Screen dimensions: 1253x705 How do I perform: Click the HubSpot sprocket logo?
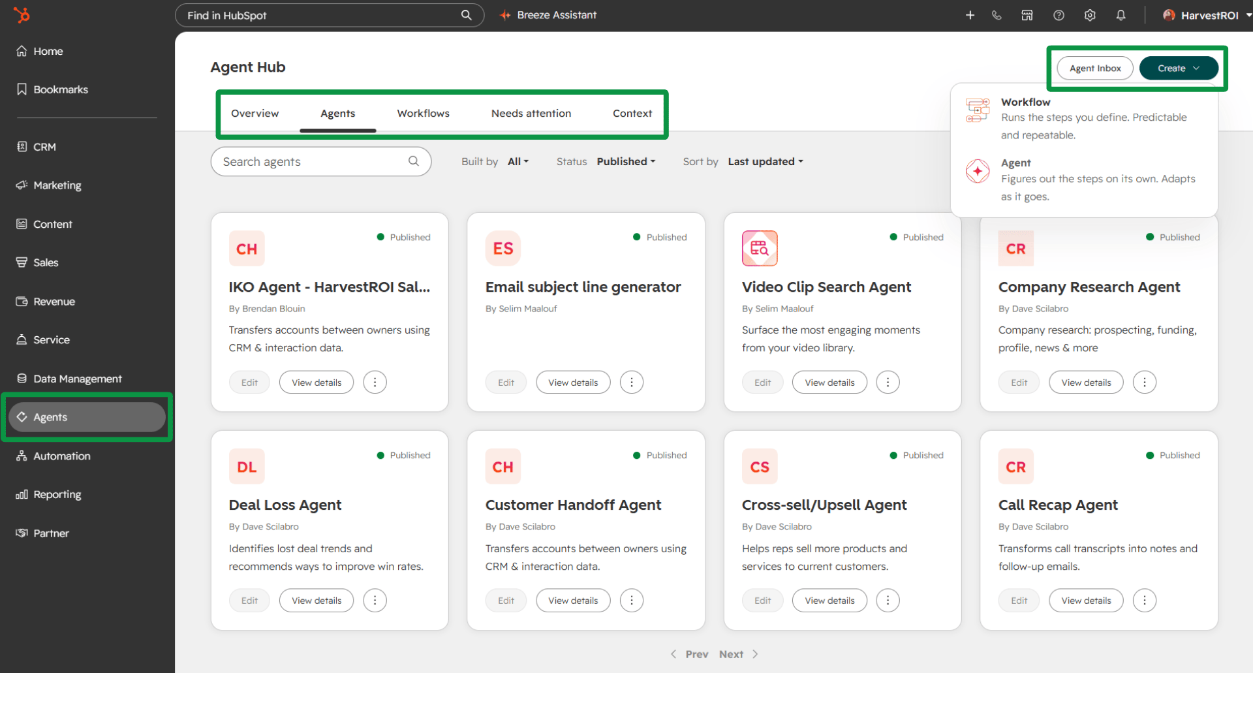coord(22,14)
